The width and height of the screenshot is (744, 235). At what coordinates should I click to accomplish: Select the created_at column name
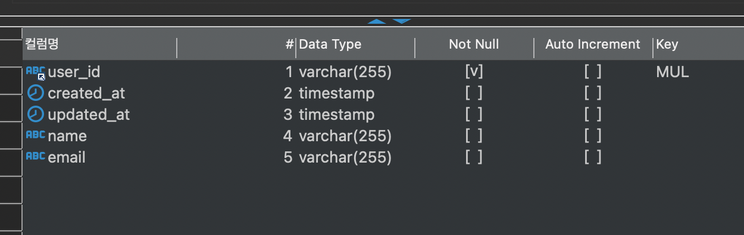[86, 94]
